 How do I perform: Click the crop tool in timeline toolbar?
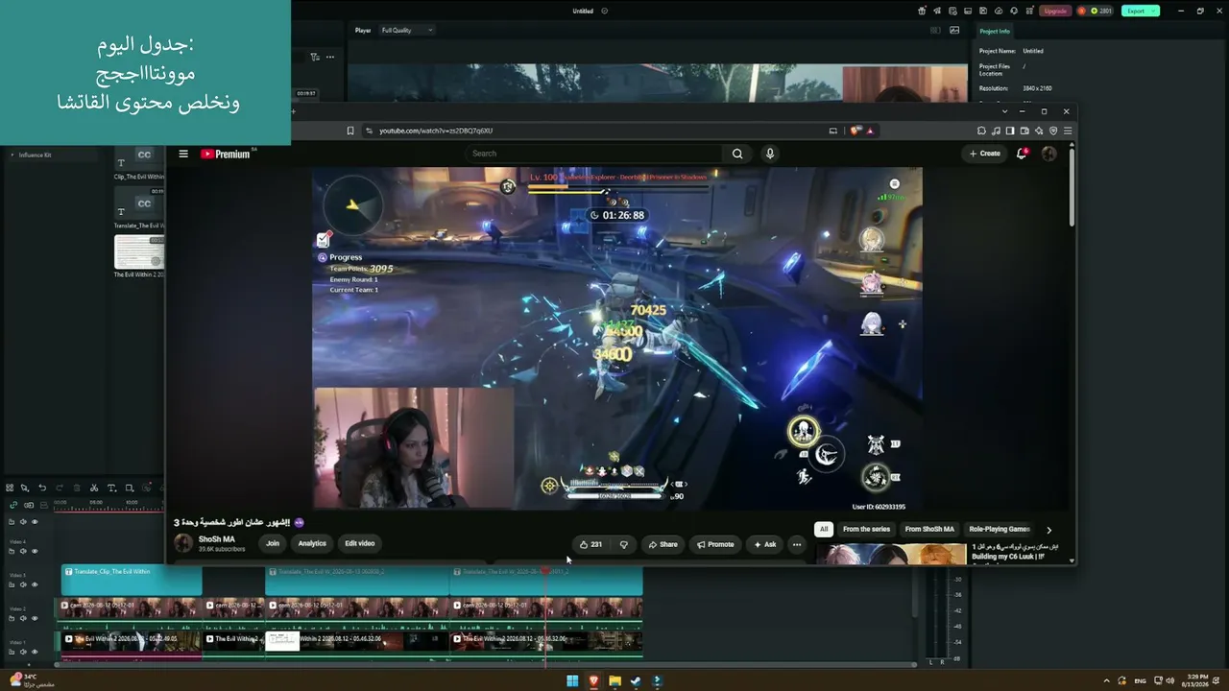tap(130, 488)
